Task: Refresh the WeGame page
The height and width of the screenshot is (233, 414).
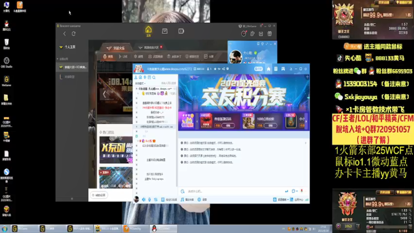Action: click(73, 34)
